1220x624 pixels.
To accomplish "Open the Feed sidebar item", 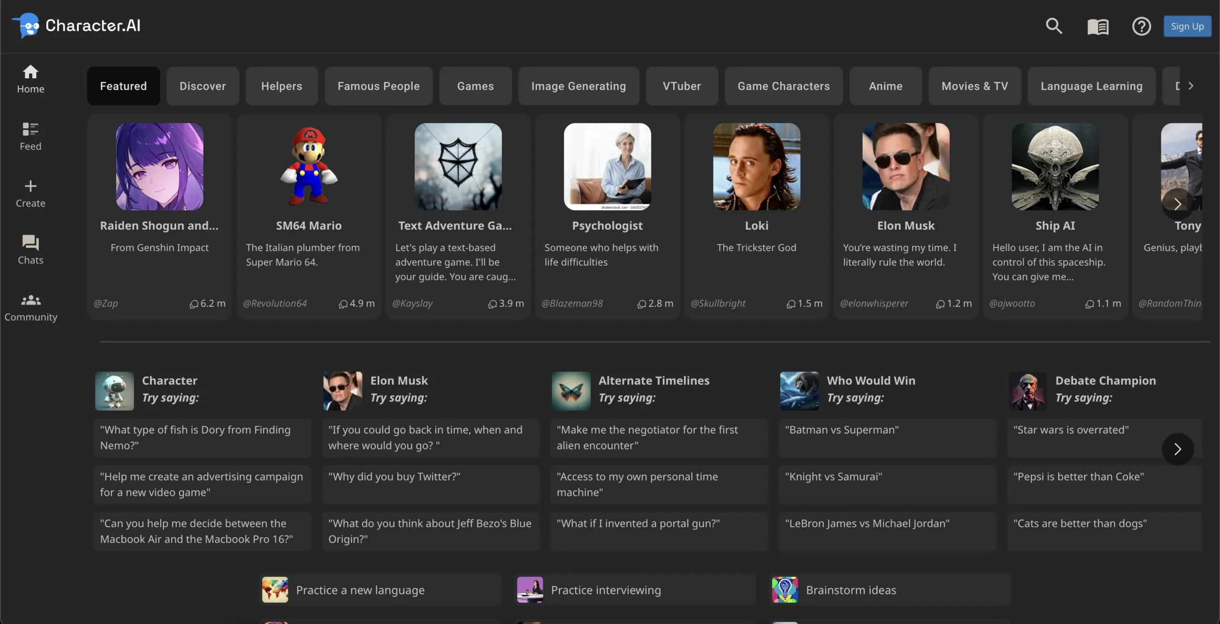I will click(x=30, y=136).
